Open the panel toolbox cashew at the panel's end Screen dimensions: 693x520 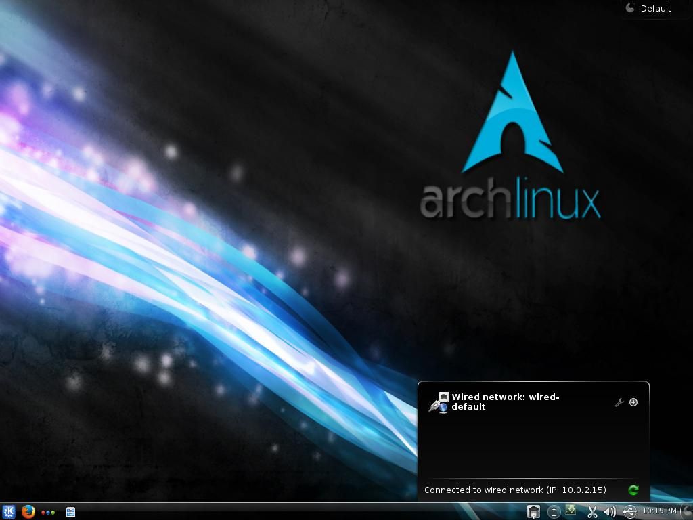(688, 512)
